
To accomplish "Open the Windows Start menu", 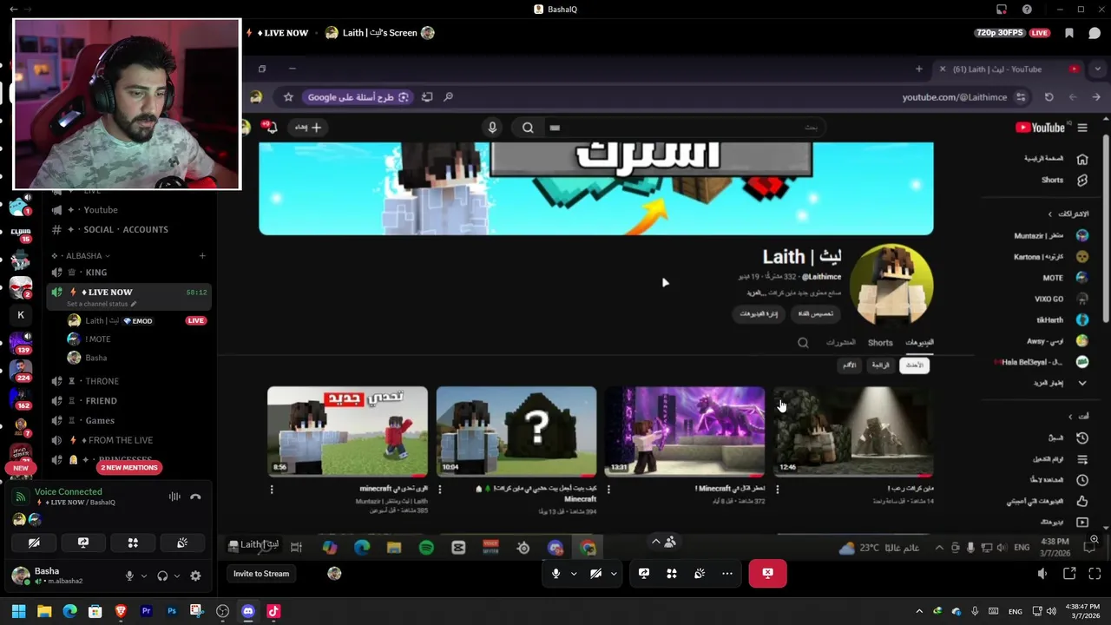I will pyautogui.click(x=18, y=611).
